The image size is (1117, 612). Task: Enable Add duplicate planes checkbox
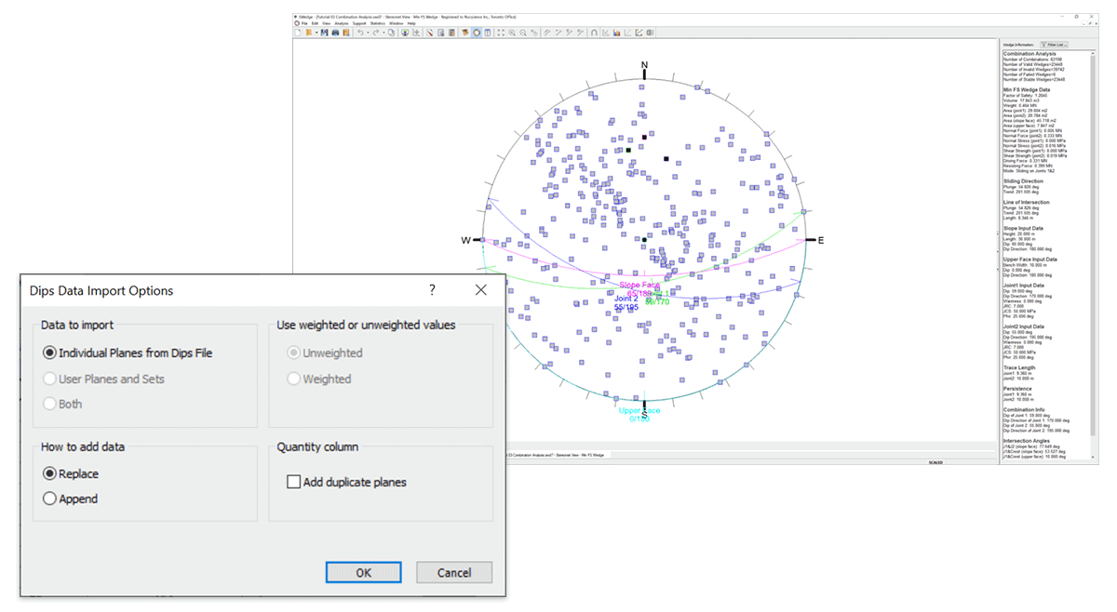pyautogui.click(x=294, y=482)
